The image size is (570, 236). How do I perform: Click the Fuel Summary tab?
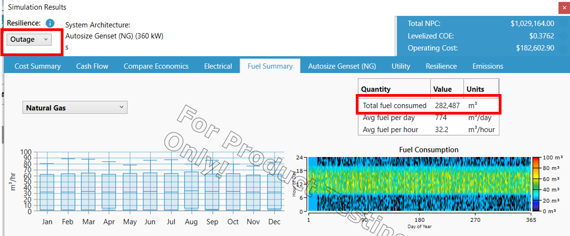tap(270, 66)
